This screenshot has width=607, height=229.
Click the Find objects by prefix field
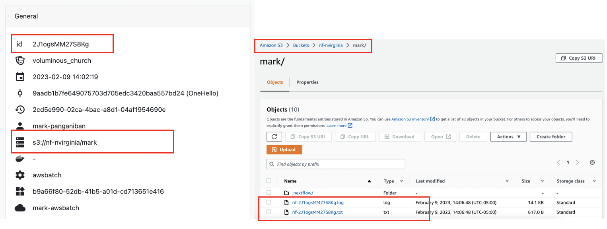coord(336,164)
